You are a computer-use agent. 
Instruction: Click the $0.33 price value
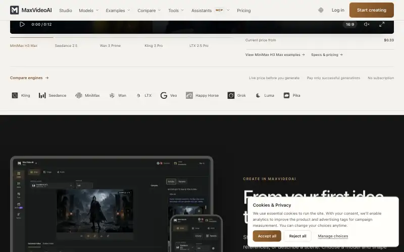389,40
